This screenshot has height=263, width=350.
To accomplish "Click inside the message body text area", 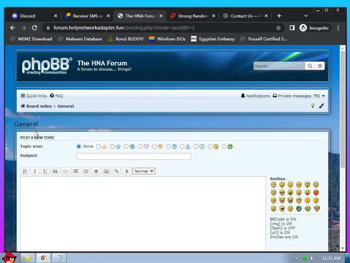I will pyautogui.click(x=143, y=214).
